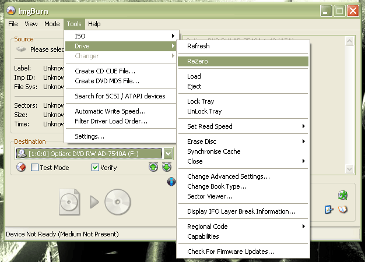
Task: Choose UnLock Tray
Action: tap(243, 111)
